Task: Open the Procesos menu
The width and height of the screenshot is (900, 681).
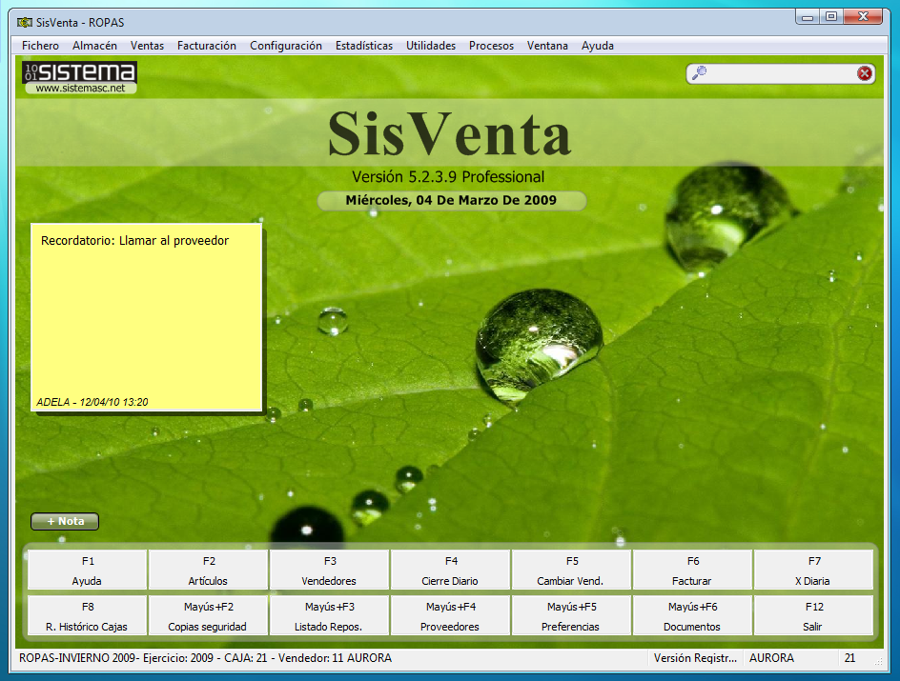Action: tap(491, 46)
